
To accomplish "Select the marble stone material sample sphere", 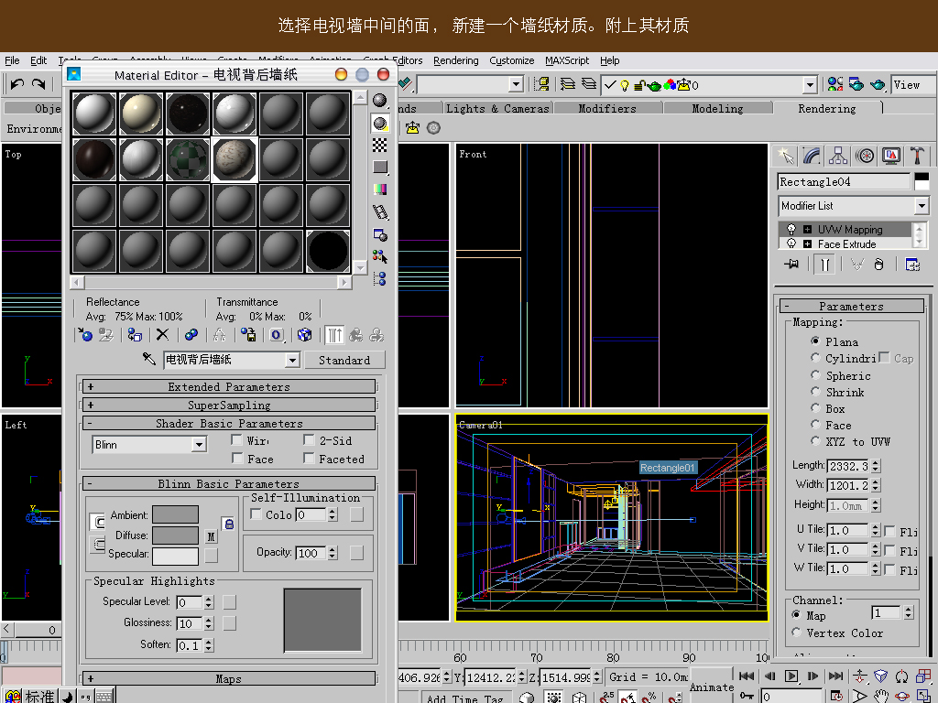I will tap(234, 159).
